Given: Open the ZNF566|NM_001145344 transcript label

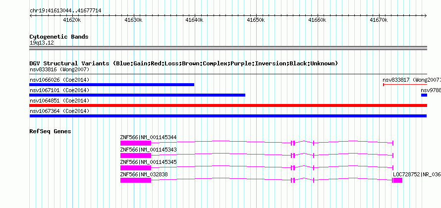Looking at the screenshot, I should click(x=148, y=138).
